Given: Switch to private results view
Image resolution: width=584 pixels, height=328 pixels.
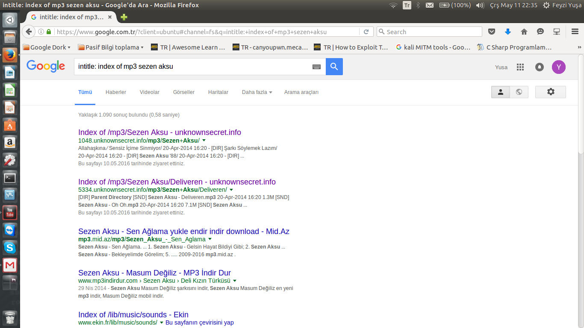Looking at the screenshot, I should tap(501, 92).
